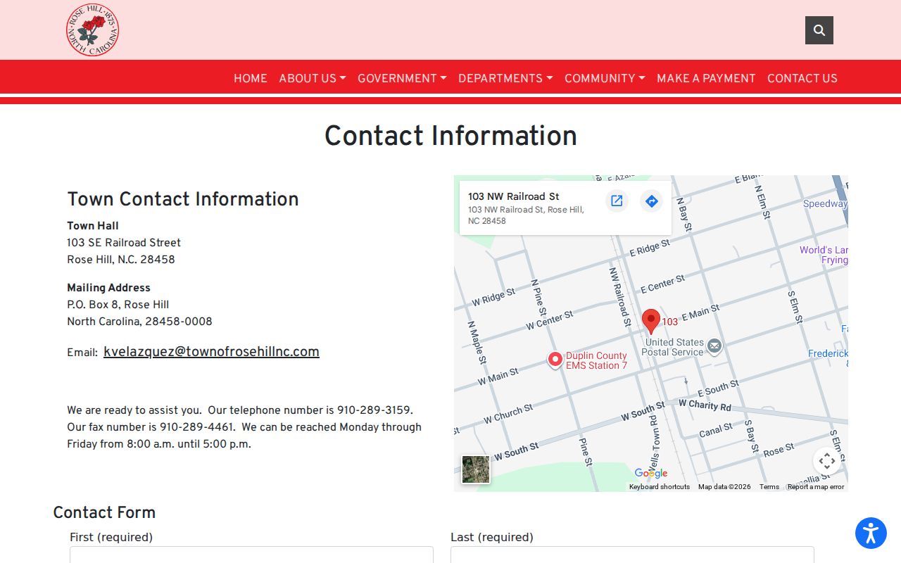This screenshot has height=563, width=901.
Task: Open the map in a larger view
Action: click(617, 201)
